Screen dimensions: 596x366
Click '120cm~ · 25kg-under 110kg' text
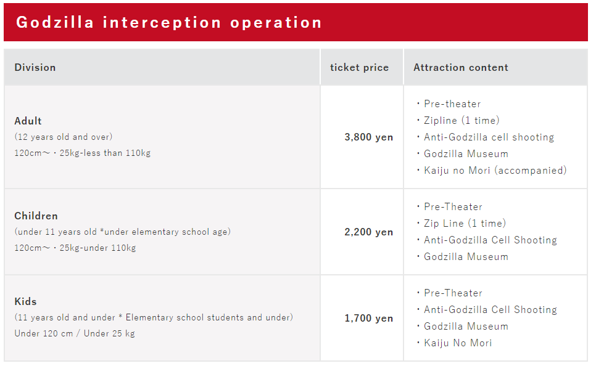click(x=75, y=248)
